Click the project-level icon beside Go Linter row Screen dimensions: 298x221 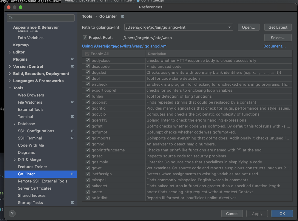[x=72, y=174]
